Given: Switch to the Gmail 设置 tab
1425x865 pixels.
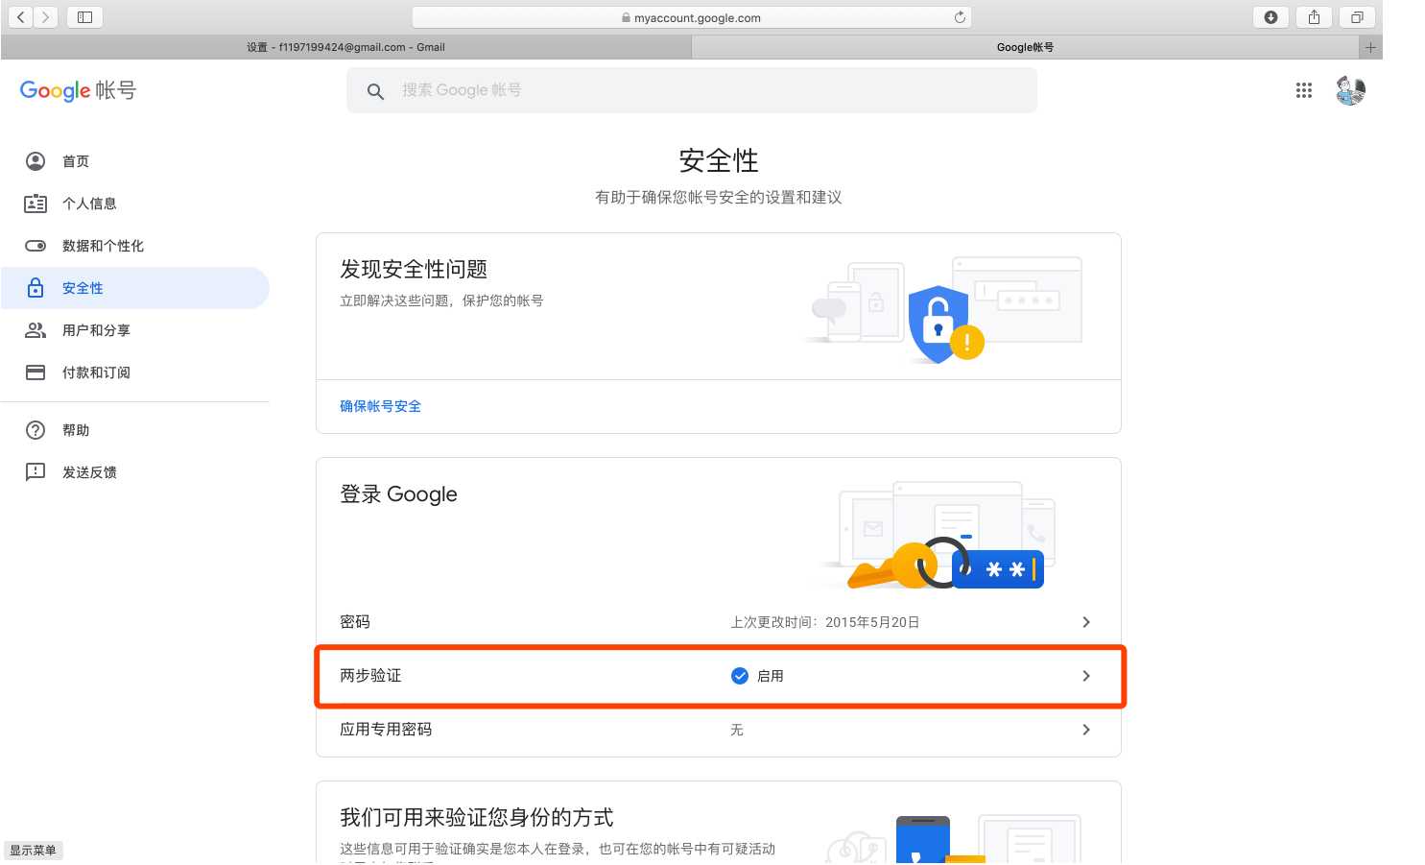Looking at the screenshot, I should [x=345, y=47].
